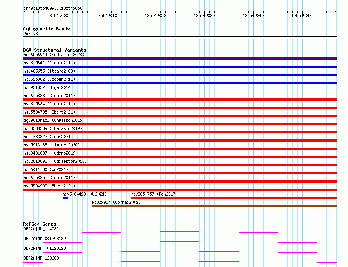
Task: Select nsv2818692 (Huddleston2016) variant
Action: (55, 161)
